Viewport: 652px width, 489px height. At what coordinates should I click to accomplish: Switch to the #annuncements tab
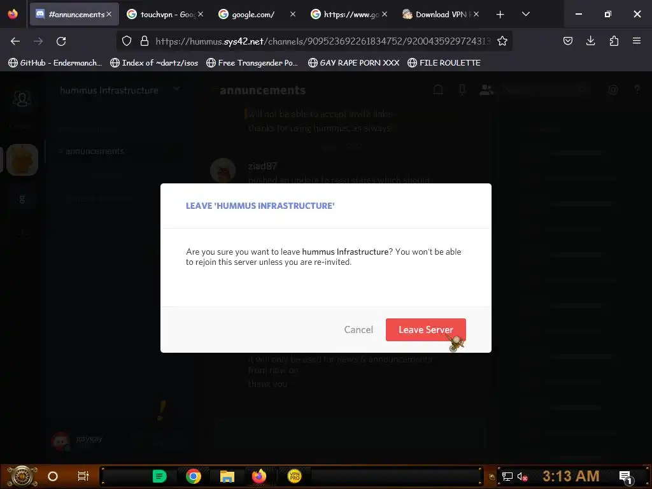click(74, 14)
